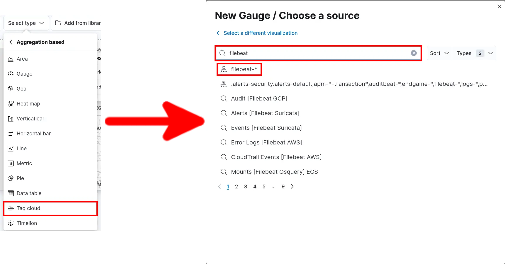Clear the filebeat search text
This screenshot has height=264, width=505.
point(414,53)
